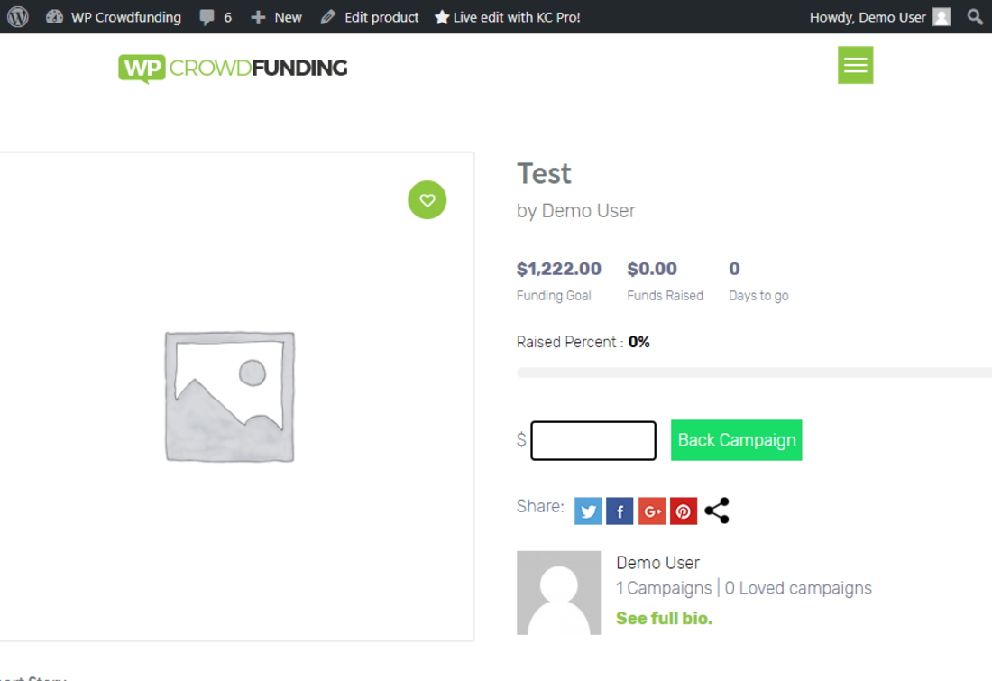Click the WordPress logo icon
The image size is (992, 681).
click(18, 17)
